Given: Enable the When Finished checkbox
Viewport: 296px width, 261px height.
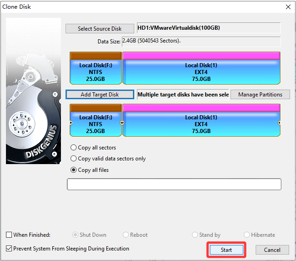Looking at the screenshot, I should (x=9, y=235).
